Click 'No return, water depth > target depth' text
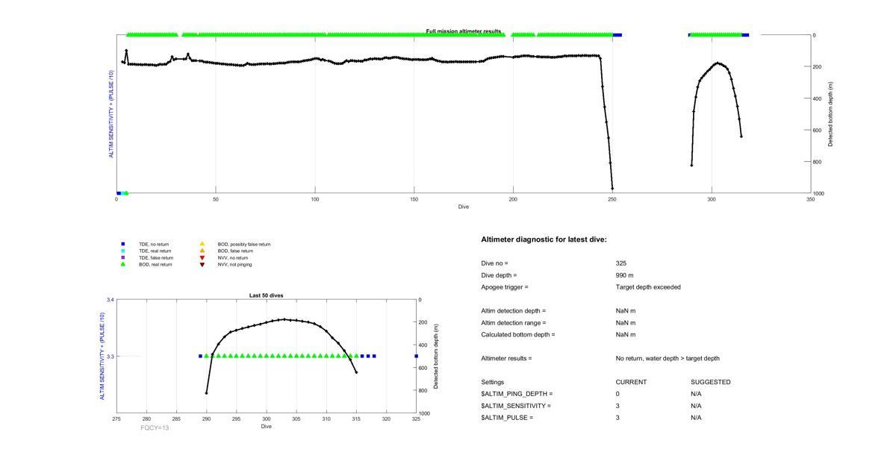The image size is (896, 464). (668, 359)
